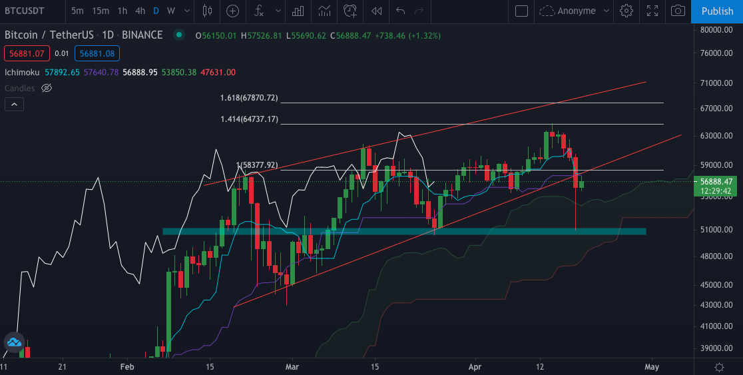743x375 pixels.
Task: Click the current price tag 56888.47
Action: pos(716,182)
